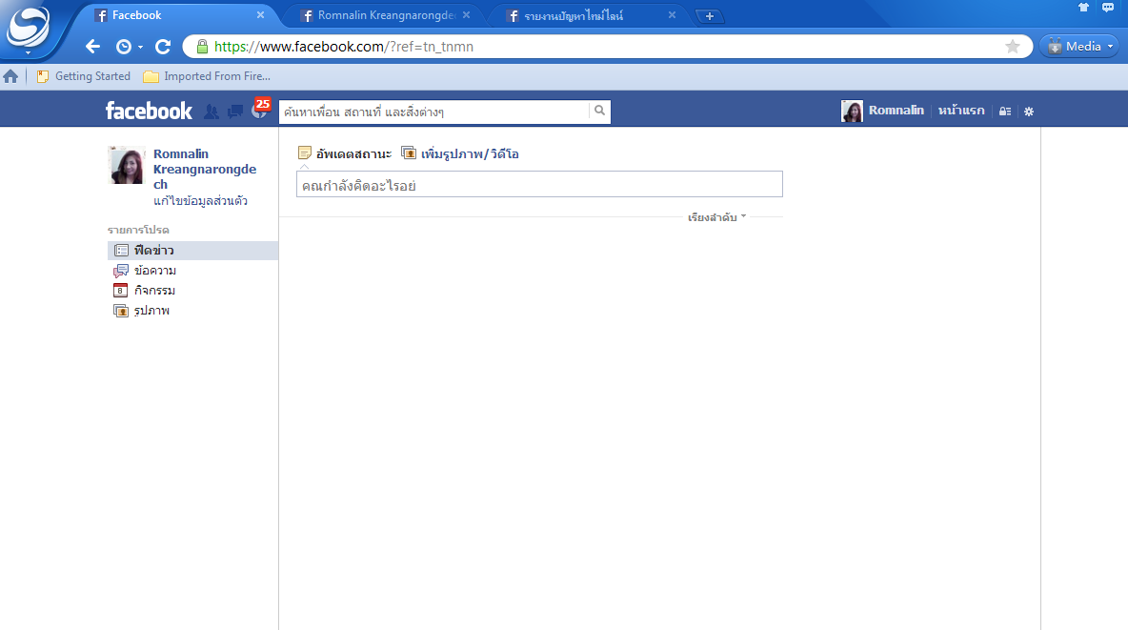Open a new tab with plus button
The image size is (1128, 630).
click(710, 16)
